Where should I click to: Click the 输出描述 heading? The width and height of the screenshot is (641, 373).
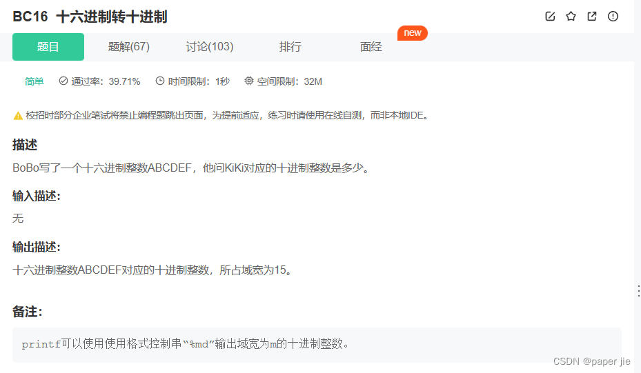37,247
